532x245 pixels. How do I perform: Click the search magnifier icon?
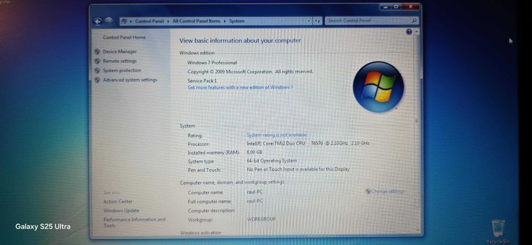tap(414, 21)
